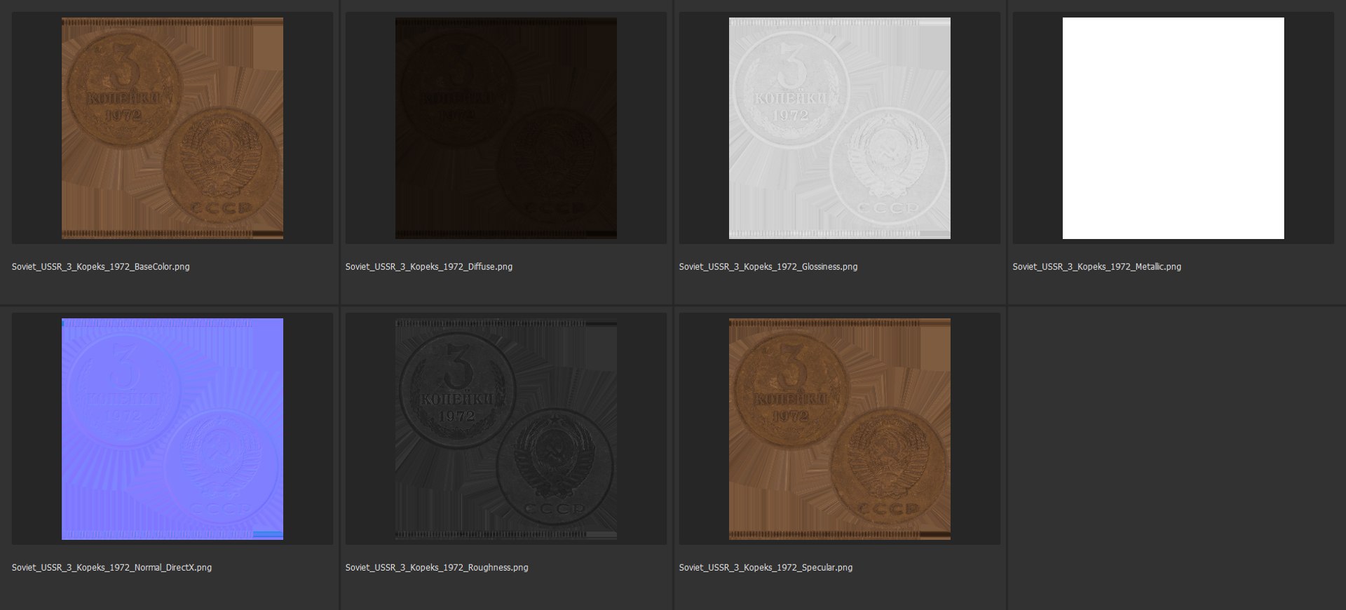The width and height of the screenshot is (1346, 610).
Task: Select the Specular texture thumbnail
Action: pos(840,429)
